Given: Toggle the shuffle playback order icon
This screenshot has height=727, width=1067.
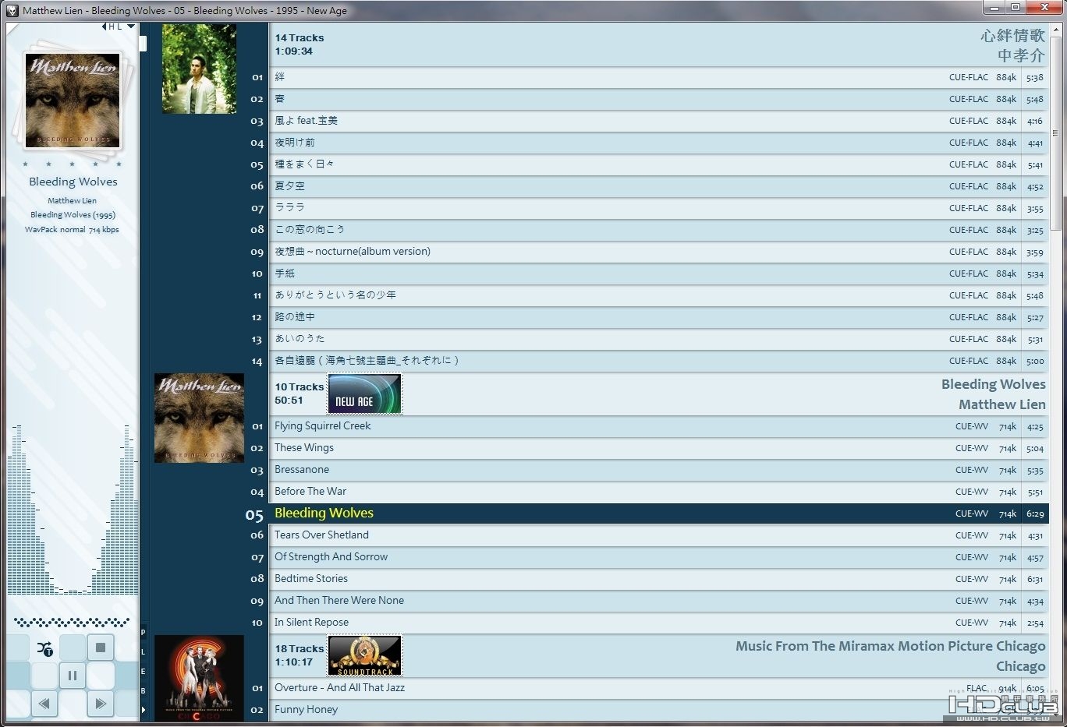Looking at the screenshot, I should pos(45,648).
